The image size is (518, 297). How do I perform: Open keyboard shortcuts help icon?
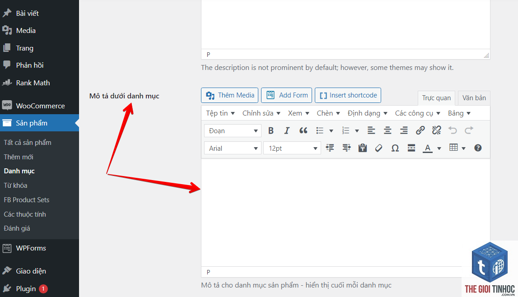click(x=478, y=148)
